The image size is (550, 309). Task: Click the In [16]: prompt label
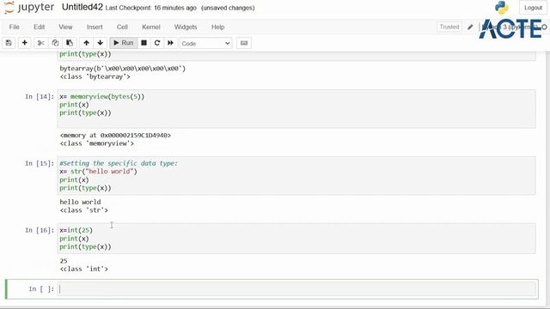point(40,230)
